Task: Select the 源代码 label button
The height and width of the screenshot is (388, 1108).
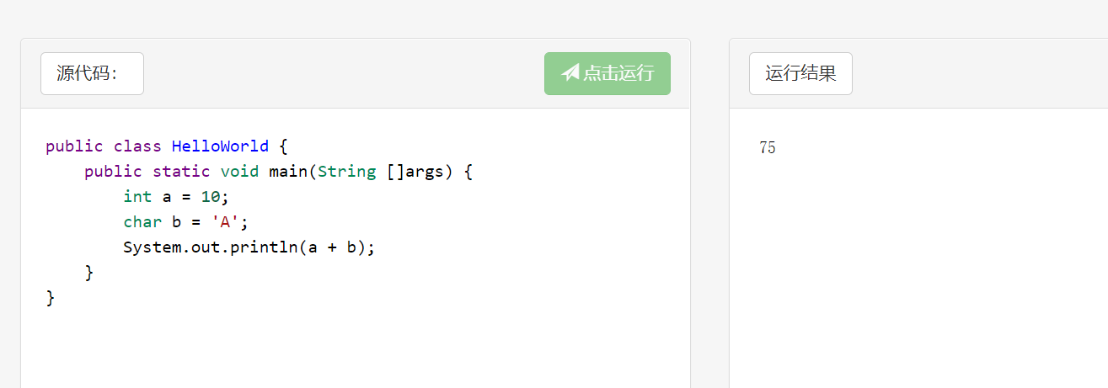Action: click(x=92, y=73)
